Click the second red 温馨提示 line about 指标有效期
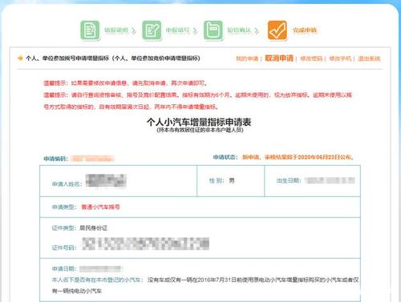The width and height of the screenshot is (401, 302). (198, 101)
